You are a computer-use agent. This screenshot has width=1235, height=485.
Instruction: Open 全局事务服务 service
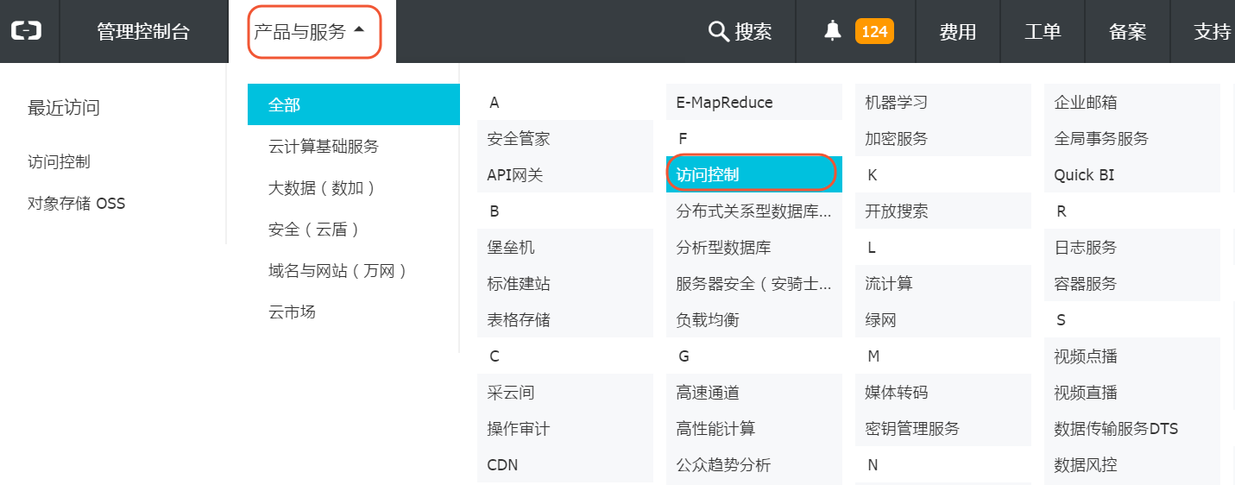point(1132,138)
